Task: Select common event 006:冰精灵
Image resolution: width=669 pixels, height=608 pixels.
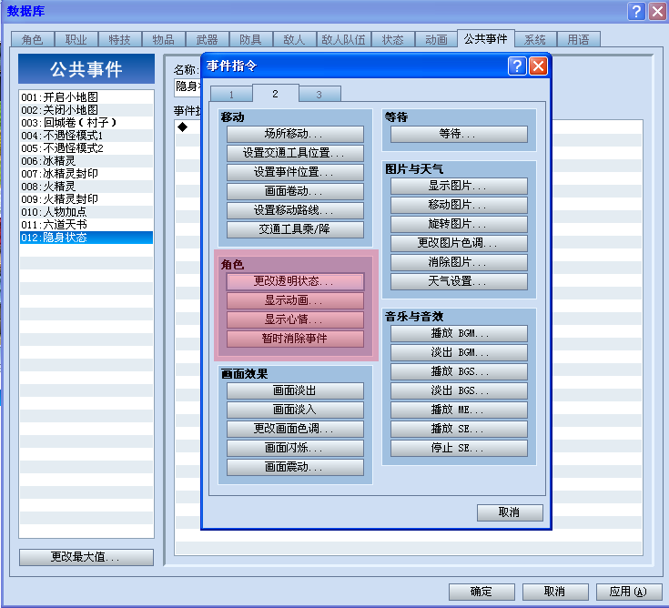Action: tap(86, 161)
